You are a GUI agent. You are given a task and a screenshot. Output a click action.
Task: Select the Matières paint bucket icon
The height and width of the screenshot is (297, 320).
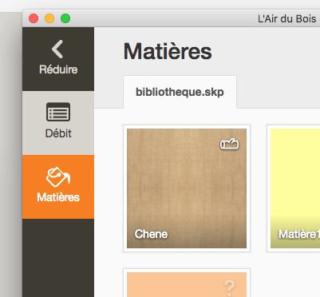tap(58, 177)
